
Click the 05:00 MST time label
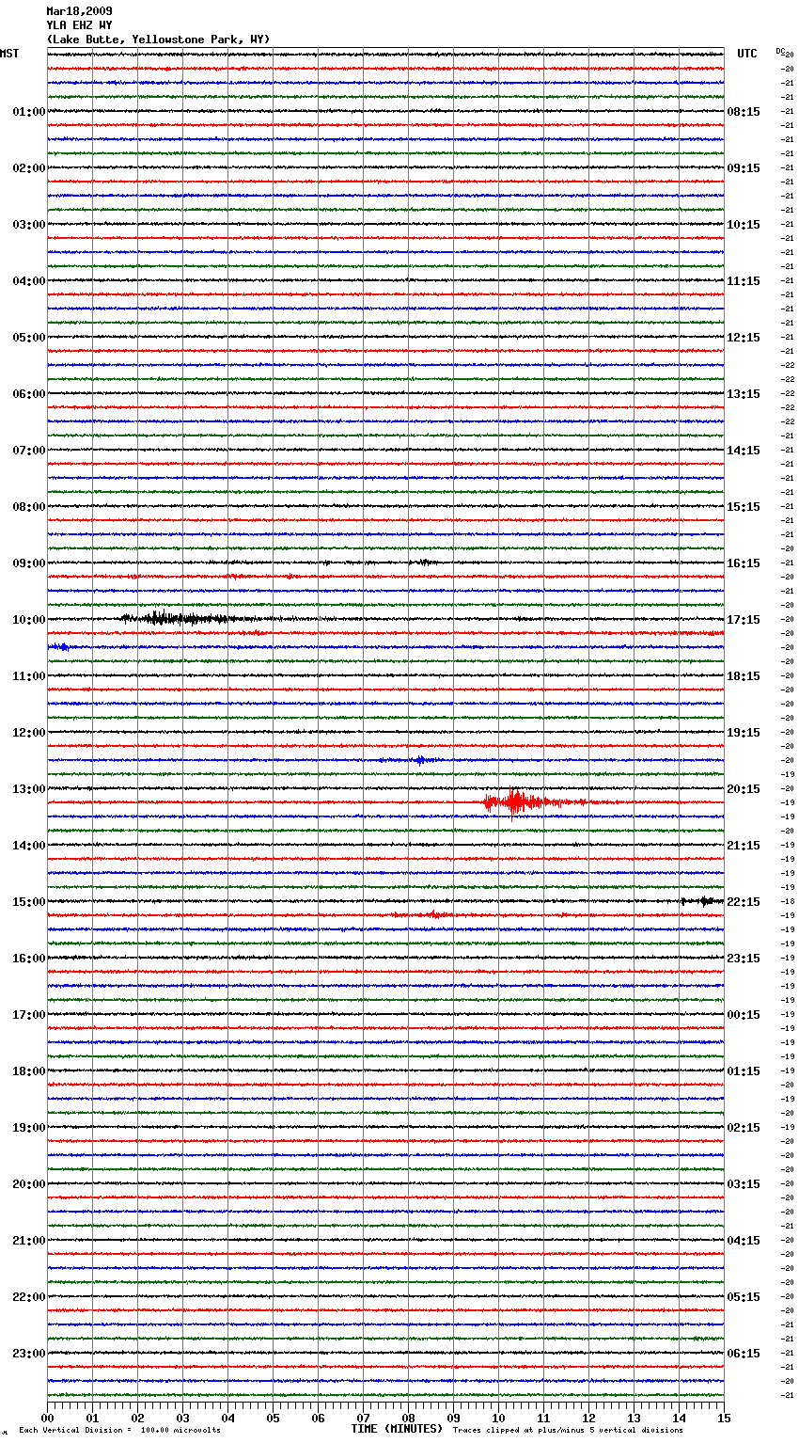(29, 338)
